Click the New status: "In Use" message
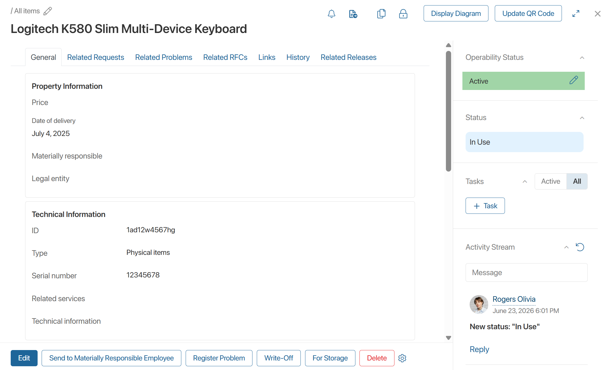The image size is (607, 370). 505,327
